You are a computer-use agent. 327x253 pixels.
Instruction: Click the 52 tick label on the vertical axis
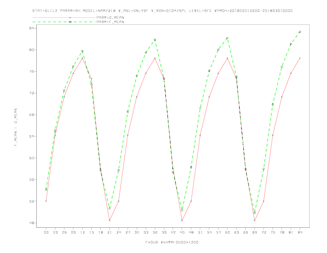pyautogui.click(x=32, y=201)
